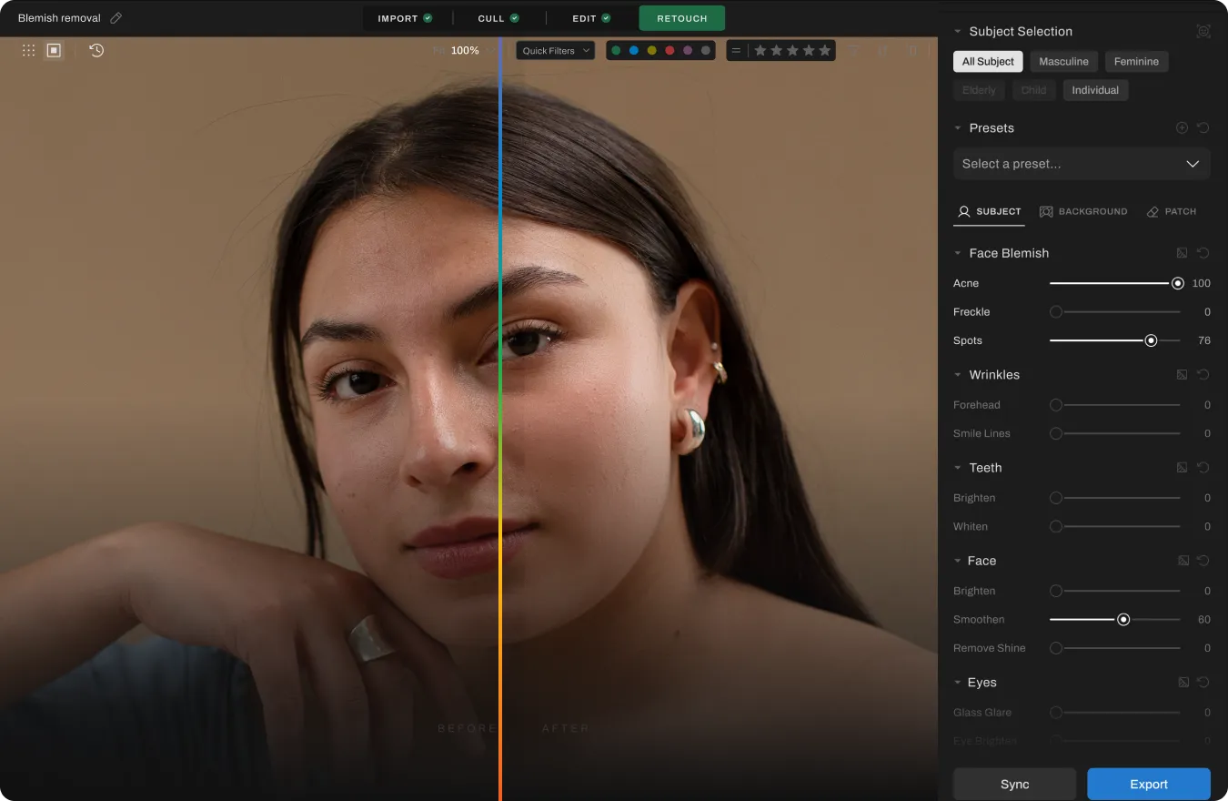Click the Export button

coord(1148,784)
